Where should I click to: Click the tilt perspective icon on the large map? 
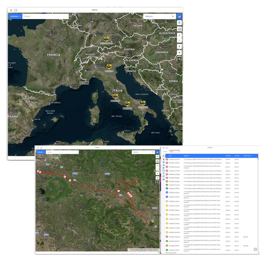tap(180, 52)
